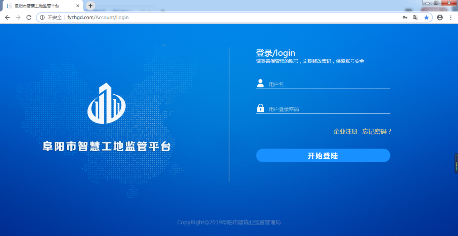Open the Chrome three-dot menu
The width and height of the screenshot is (458, 236).
pos(451,17)
